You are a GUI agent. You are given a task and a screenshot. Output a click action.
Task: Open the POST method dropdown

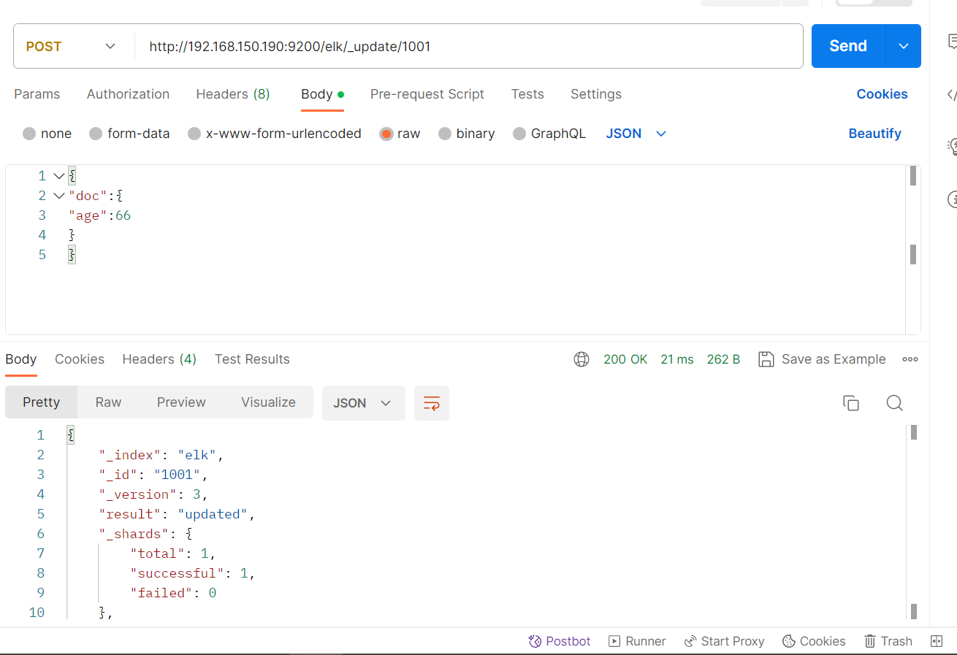pos(71,46)
